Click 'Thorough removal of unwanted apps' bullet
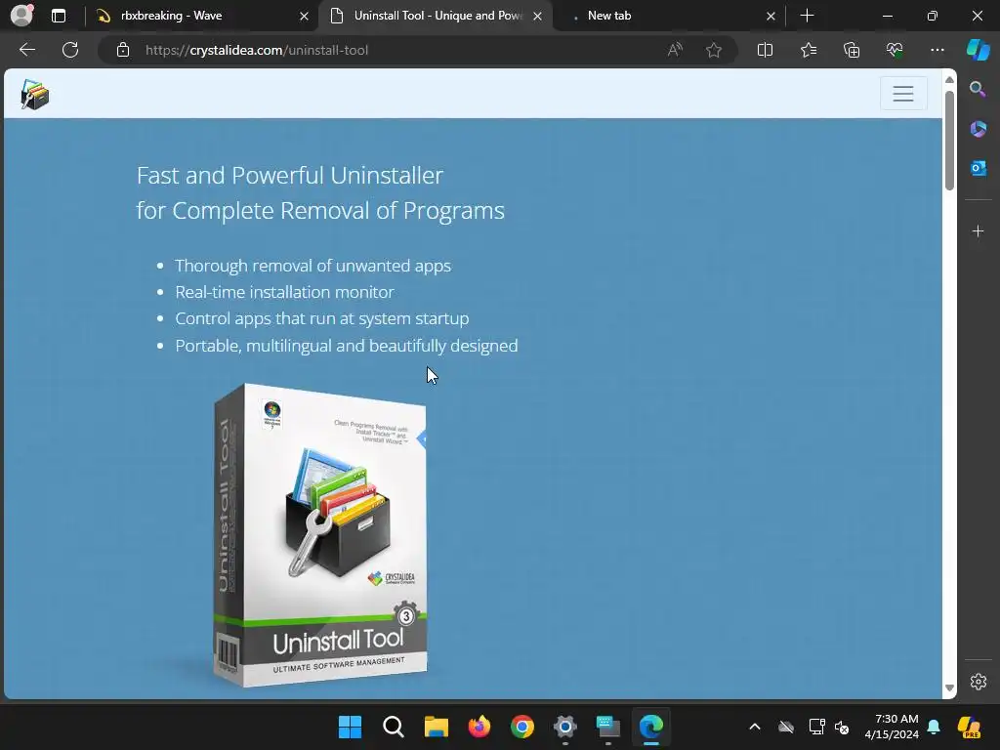This screenshot has height=750, width=1000. 313,266
